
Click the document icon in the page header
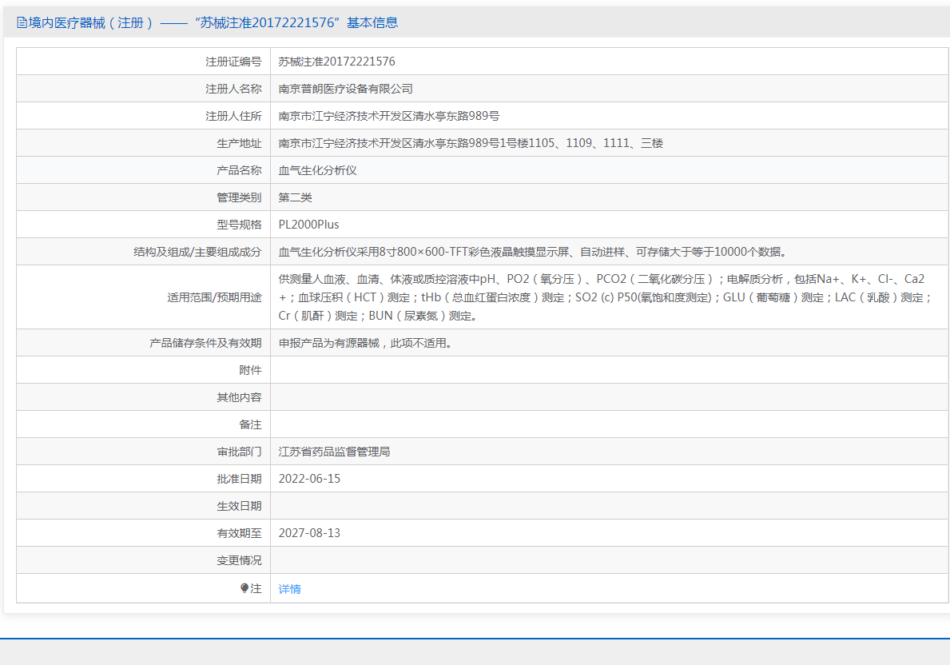click(x=22, y=23)
